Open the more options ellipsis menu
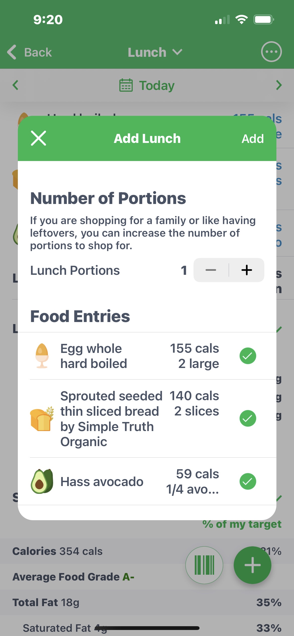 pos(271,52)
